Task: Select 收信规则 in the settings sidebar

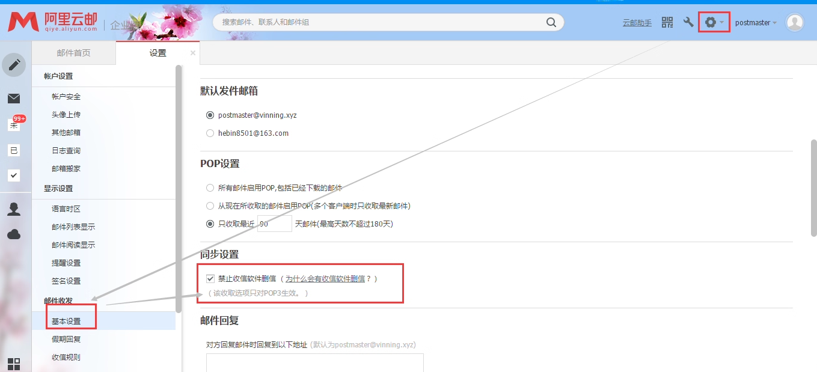Action: coord(67,356)
